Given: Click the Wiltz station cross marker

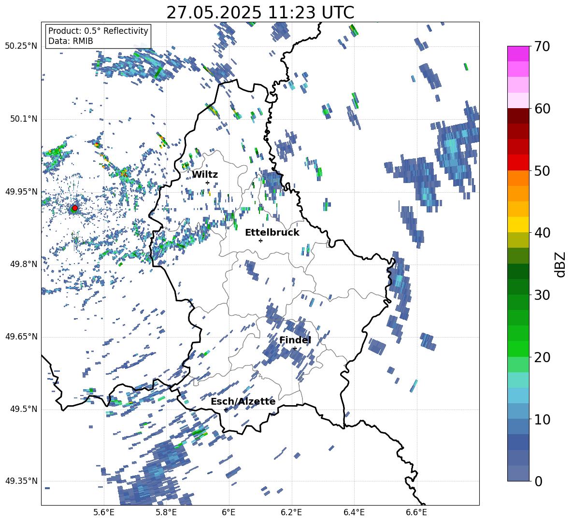Looking at the screenshot, I should 208,183.
